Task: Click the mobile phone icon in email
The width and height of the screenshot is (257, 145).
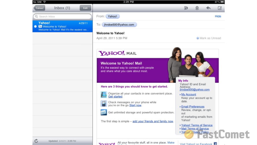Action: 103,104
